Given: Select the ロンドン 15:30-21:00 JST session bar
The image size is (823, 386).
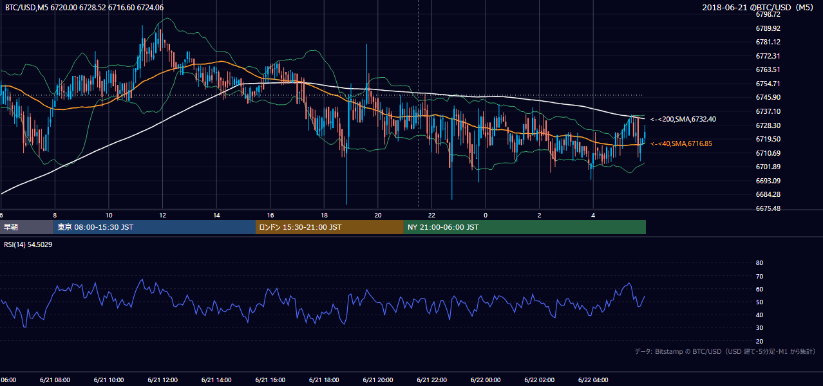Looking at the screenshot, I should pos(330,227).
